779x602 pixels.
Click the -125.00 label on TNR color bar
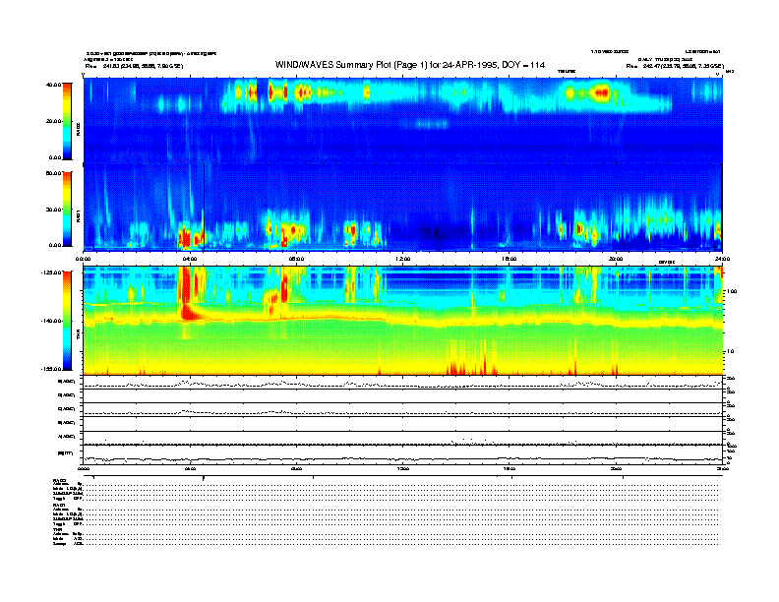click(x=52, y=272)
